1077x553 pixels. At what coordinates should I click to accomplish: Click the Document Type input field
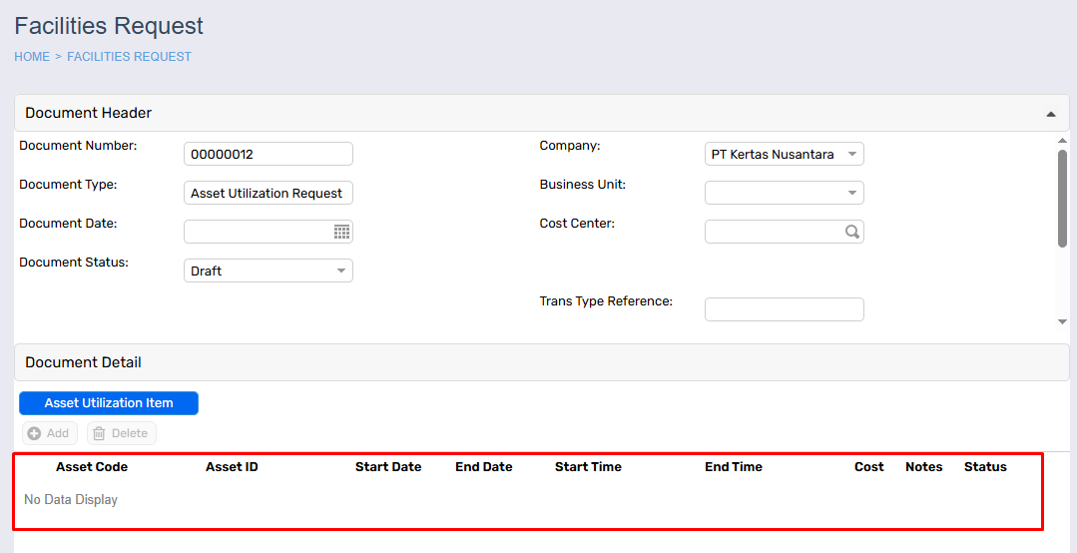tap(268, 193)
